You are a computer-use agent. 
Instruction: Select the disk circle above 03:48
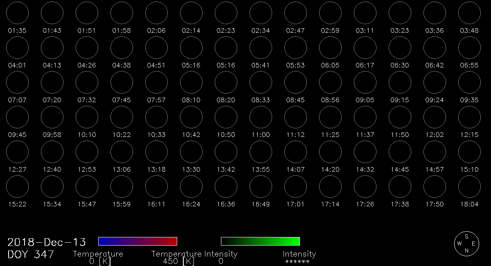[469, 13]
